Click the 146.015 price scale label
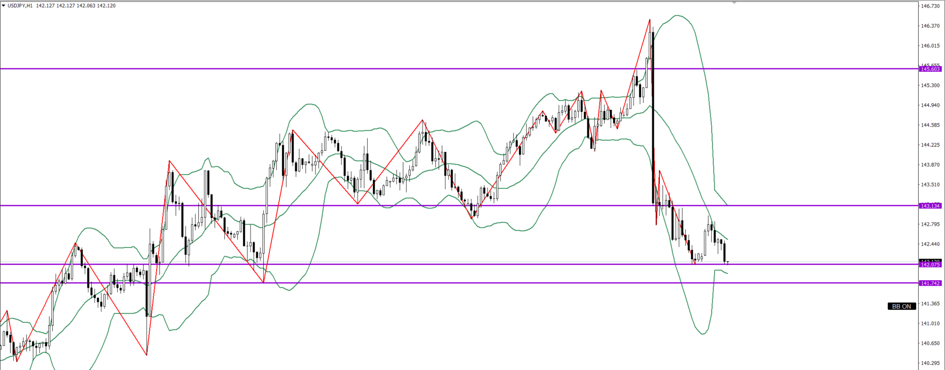The width and height of the screenshot is (945, 370). (x=930, y=46)
